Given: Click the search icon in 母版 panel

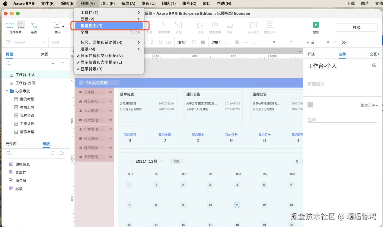Looking at the screenshot, I should click(x=9, y=153).
